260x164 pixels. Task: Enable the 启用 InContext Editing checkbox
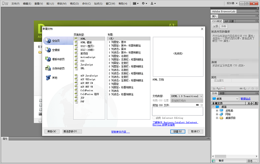154,118
